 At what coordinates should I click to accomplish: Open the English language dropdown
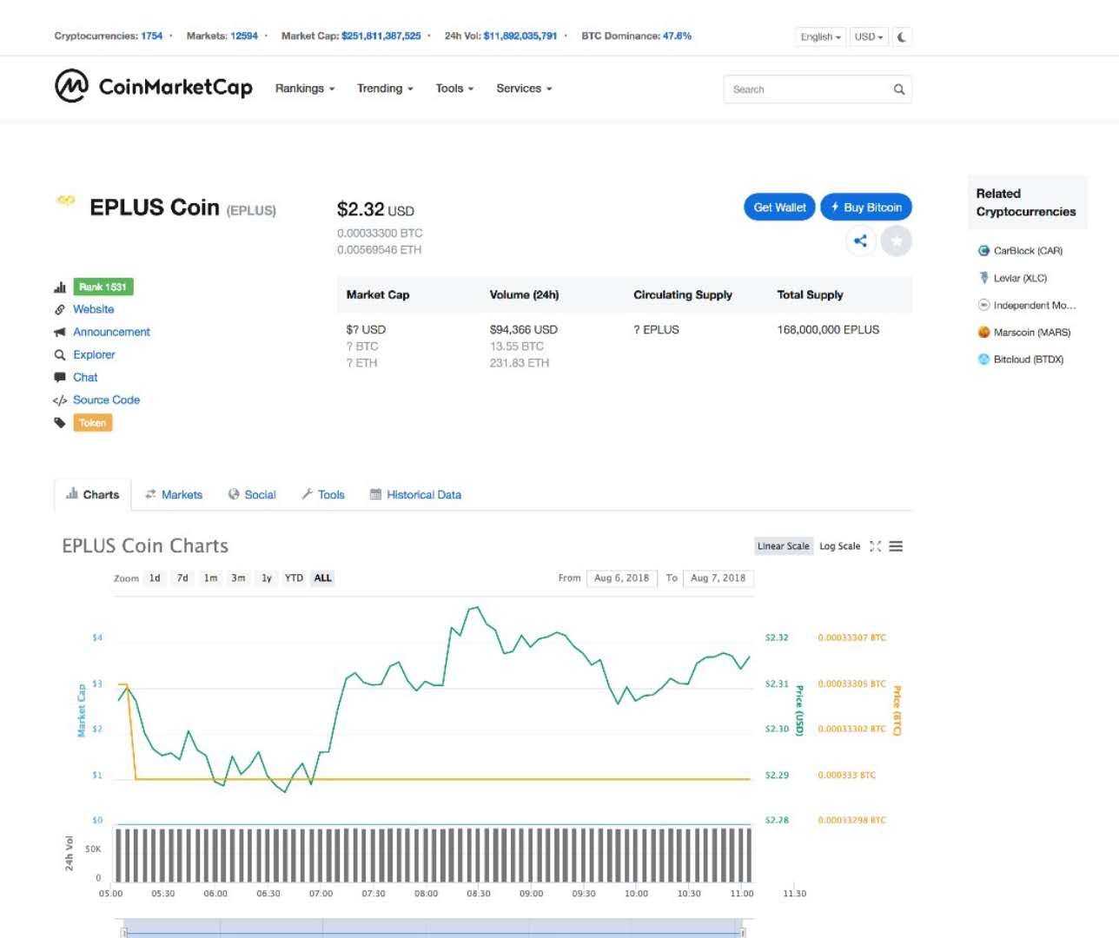(820, 36)
